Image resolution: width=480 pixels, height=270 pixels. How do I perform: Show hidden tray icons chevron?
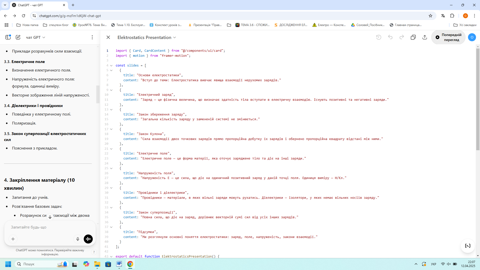[x=416, y=264]
